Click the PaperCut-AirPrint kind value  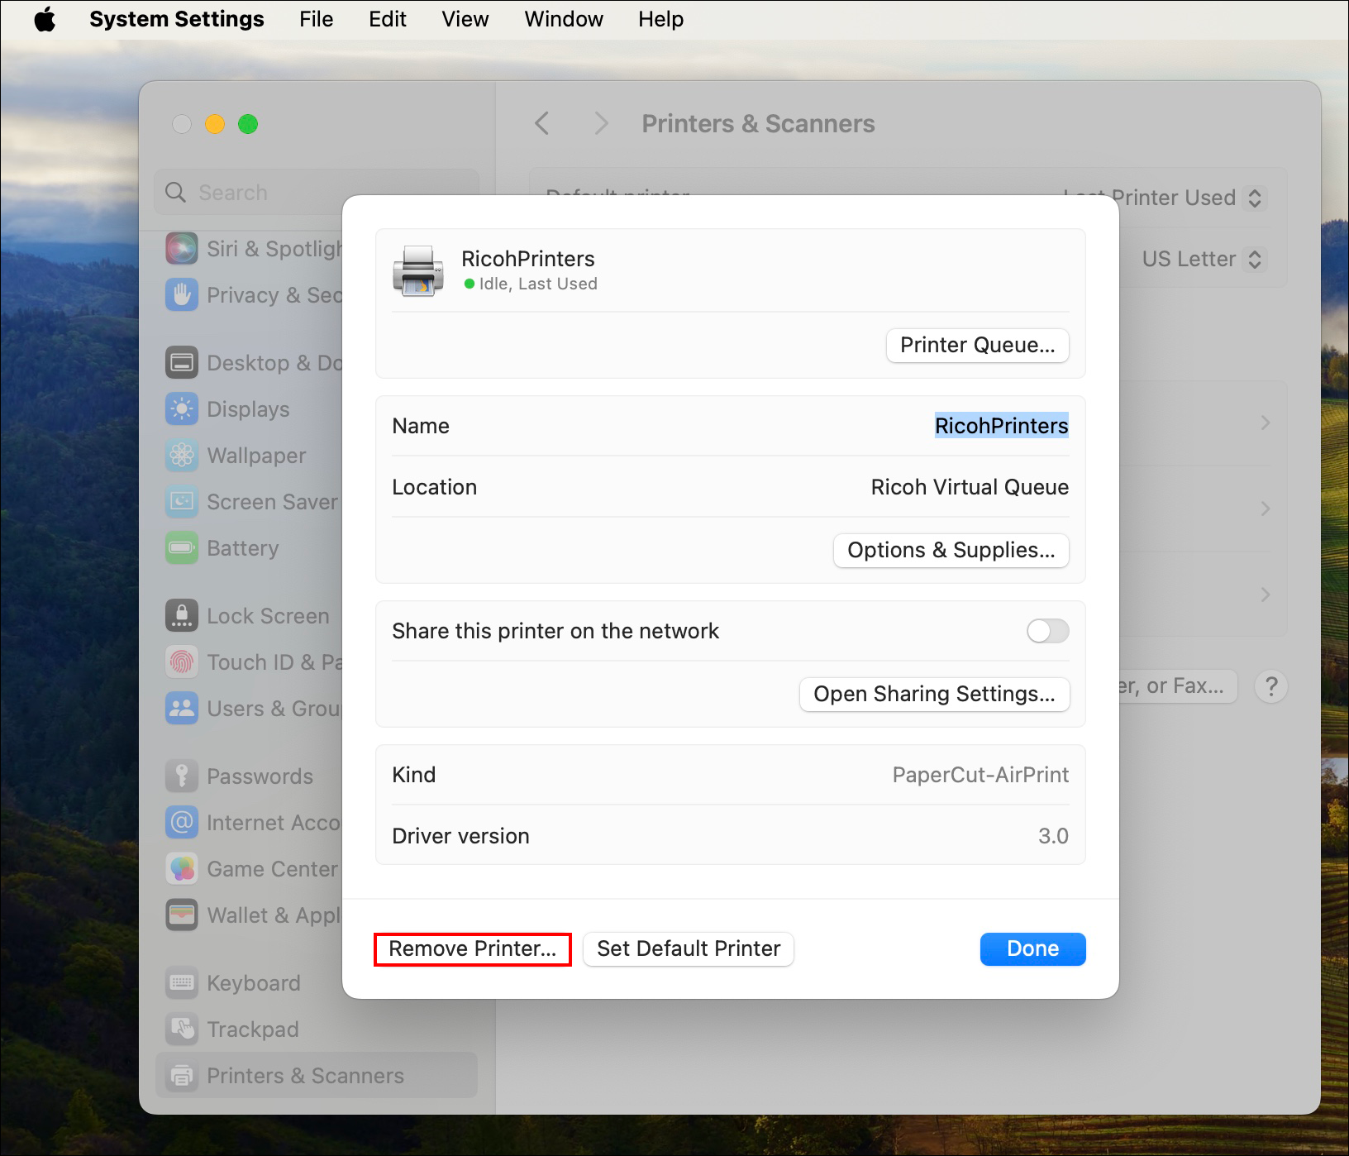point(980,775)
